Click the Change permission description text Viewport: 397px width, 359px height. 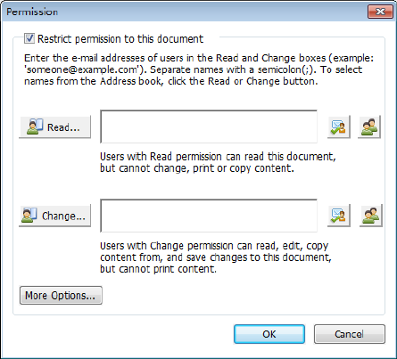point(216,257)
